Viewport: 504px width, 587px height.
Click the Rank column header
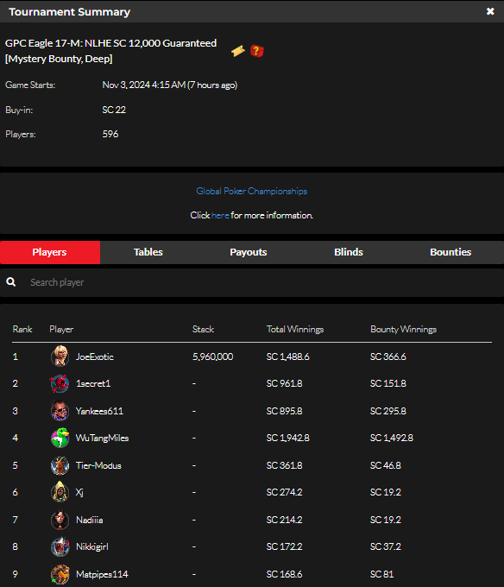point(22,329)
